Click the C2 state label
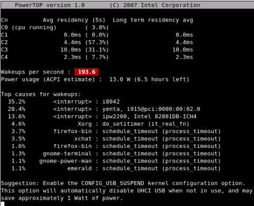The image size is (254, 206). (x=4, y=42)
